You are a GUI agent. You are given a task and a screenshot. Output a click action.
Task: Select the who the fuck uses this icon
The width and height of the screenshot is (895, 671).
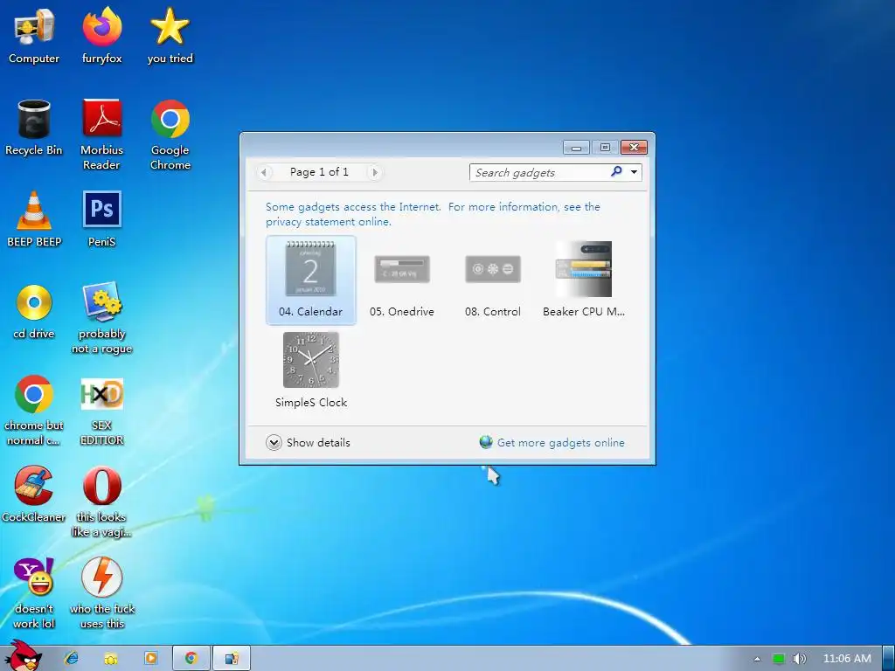tap(101, 593)
